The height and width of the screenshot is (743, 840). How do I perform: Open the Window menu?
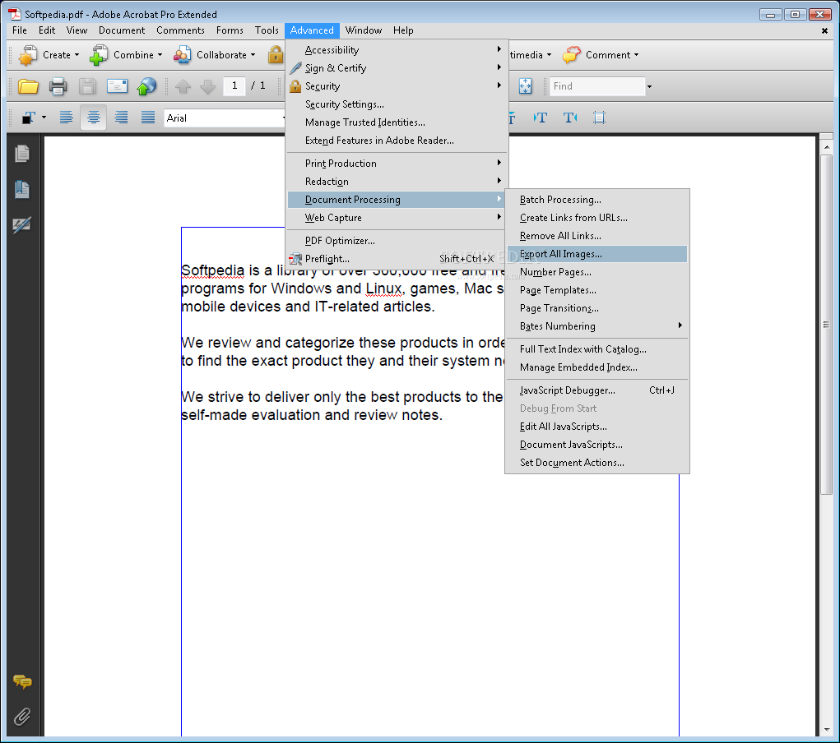coord(363,30)
